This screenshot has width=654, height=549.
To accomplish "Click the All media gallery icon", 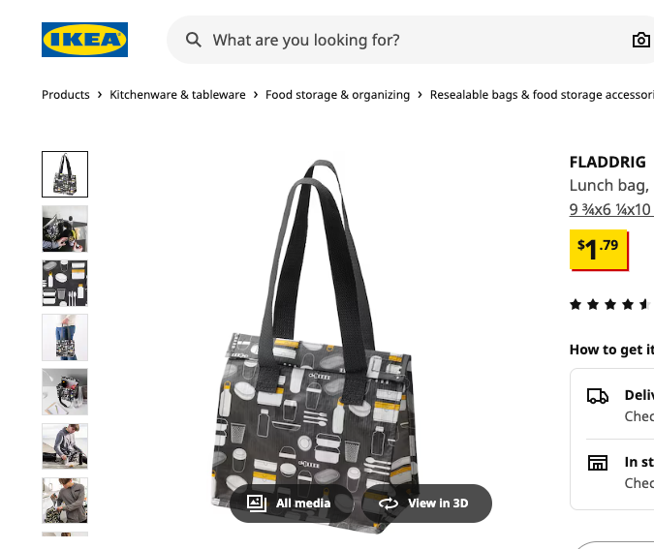I will [257, 503].
